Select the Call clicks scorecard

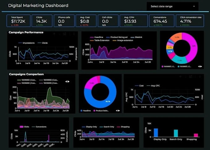pos(108,21)
